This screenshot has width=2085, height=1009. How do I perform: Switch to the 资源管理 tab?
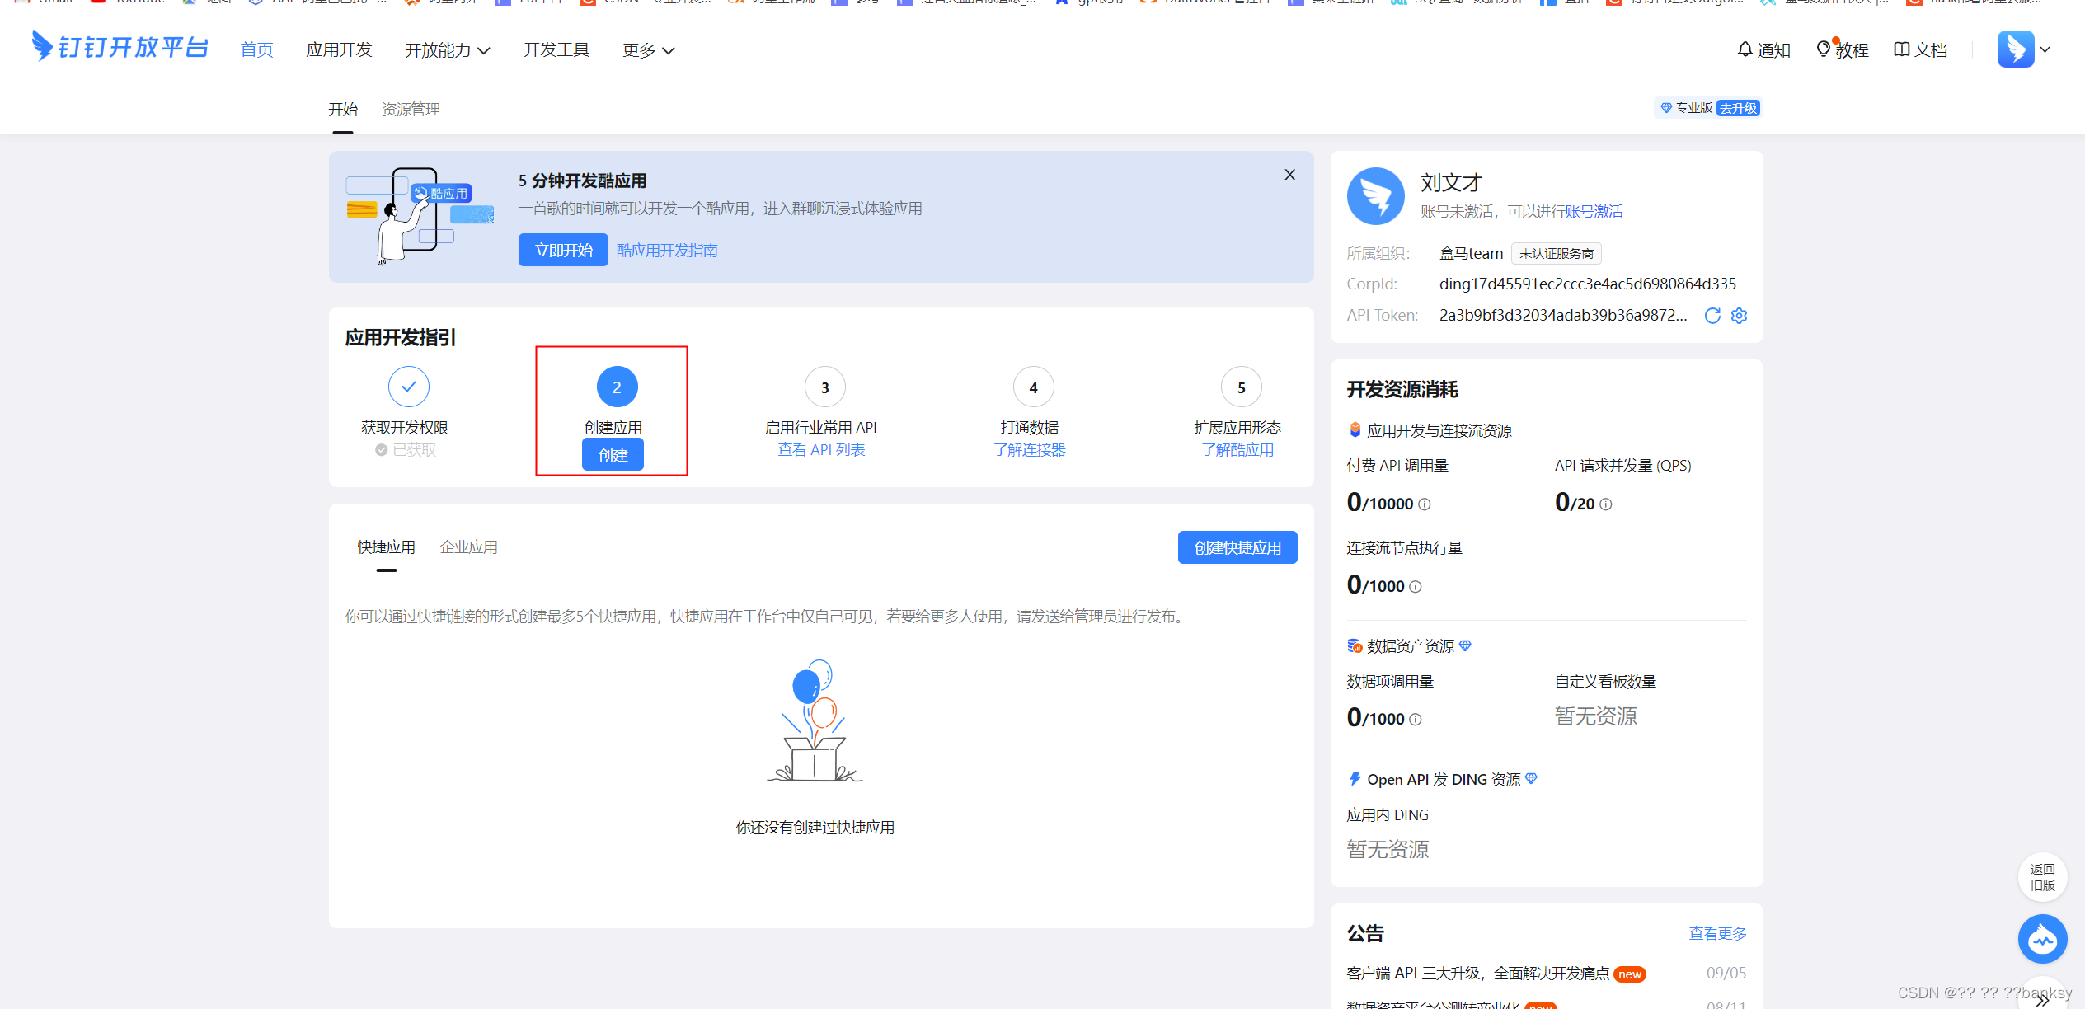411,110
